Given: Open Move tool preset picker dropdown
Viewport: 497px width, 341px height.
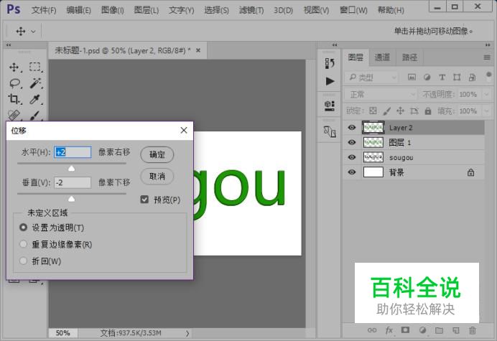Looking at the screenshot, I should pyautogui.click(x=33, y=32).
